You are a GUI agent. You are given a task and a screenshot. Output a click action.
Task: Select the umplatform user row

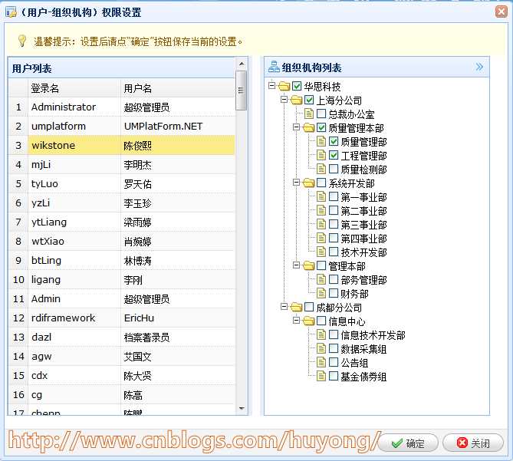[122, 126]
